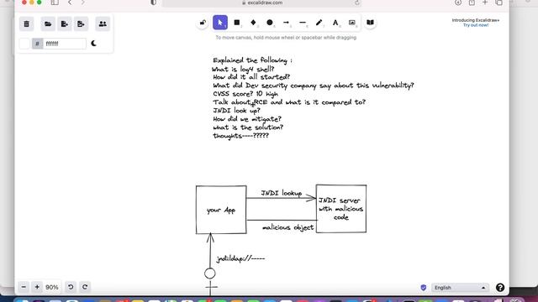Viewport: 538px width, 302px height.
Task: Zoom in with the plus button
Action: [x=37, y=287]
